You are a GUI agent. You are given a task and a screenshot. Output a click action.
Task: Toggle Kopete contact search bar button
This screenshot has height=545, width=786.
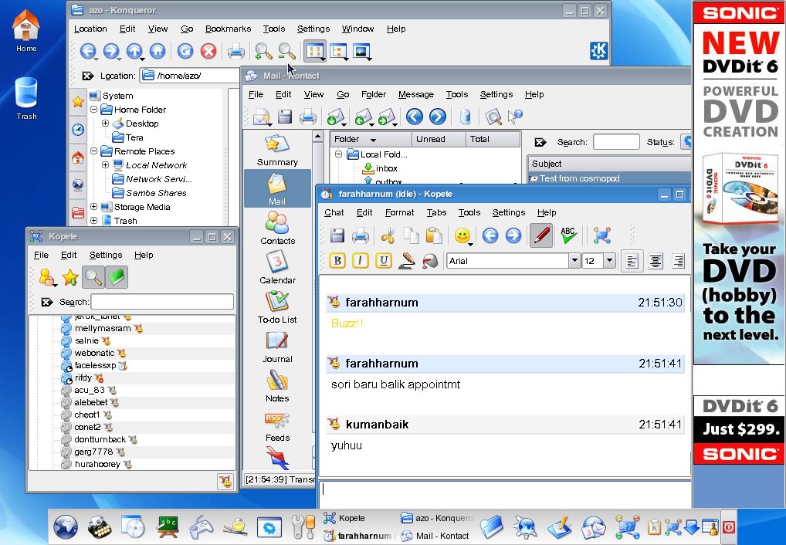(93, 277)
